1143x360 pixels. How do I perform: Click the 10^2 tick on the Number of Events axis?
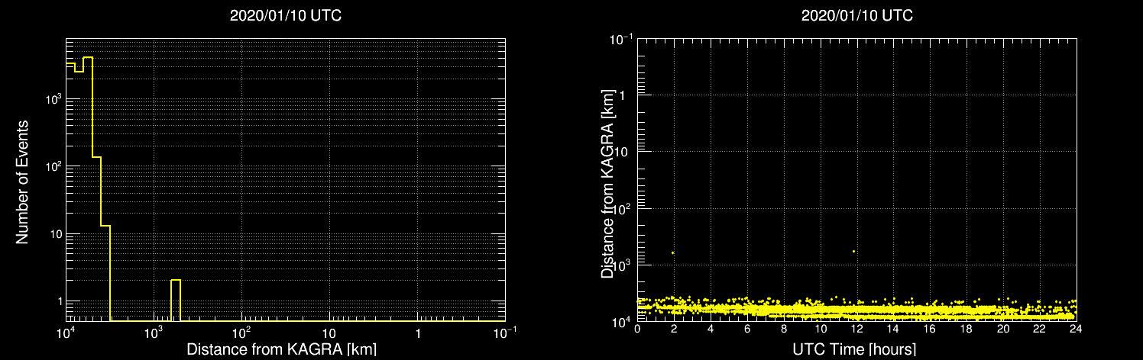(x=53, y=166)
